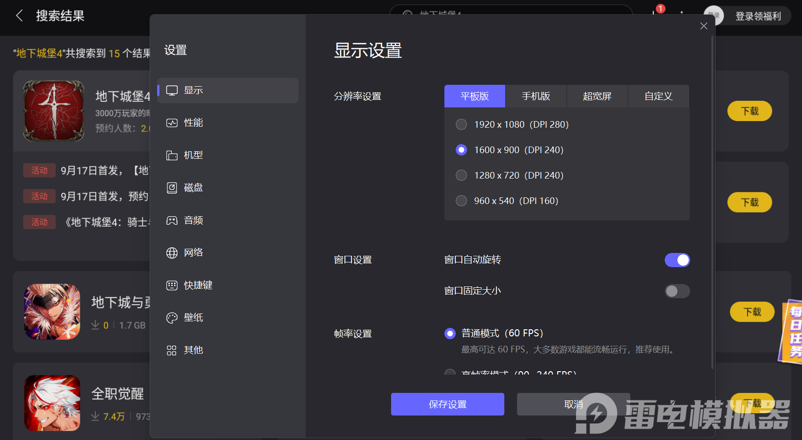Switch to the 超宽屏 resolution tab
802x440 pixels.
point(597,96)
